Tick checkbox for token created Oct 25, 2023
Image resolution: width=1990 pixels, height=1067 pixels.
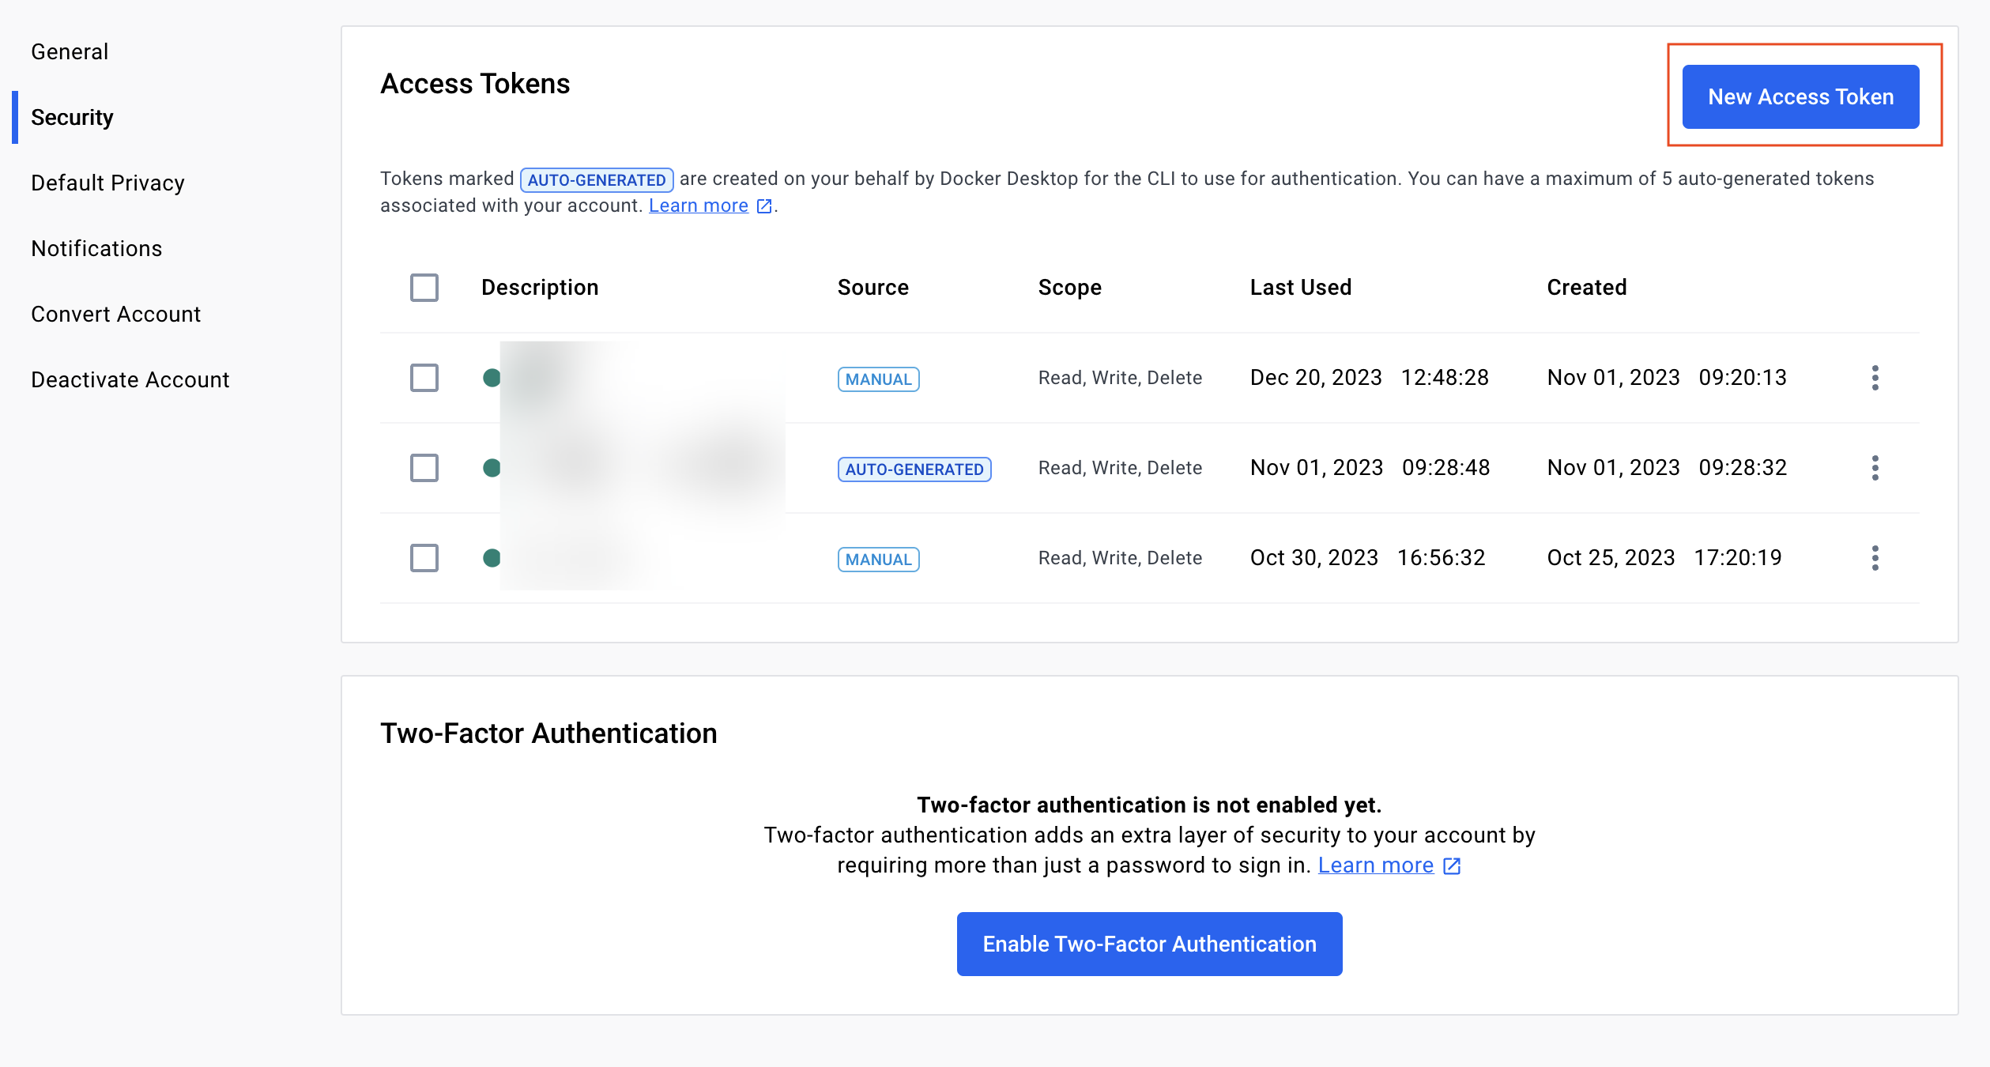pyautogui.click(x=424, y=558)
